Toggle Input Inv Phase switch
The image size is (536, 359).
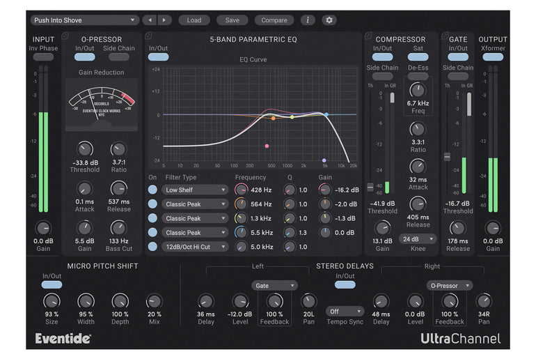(x=43, y=57)
